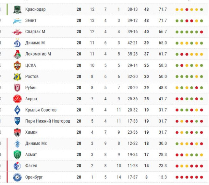Click the Крылья Советов club logo

17,110
